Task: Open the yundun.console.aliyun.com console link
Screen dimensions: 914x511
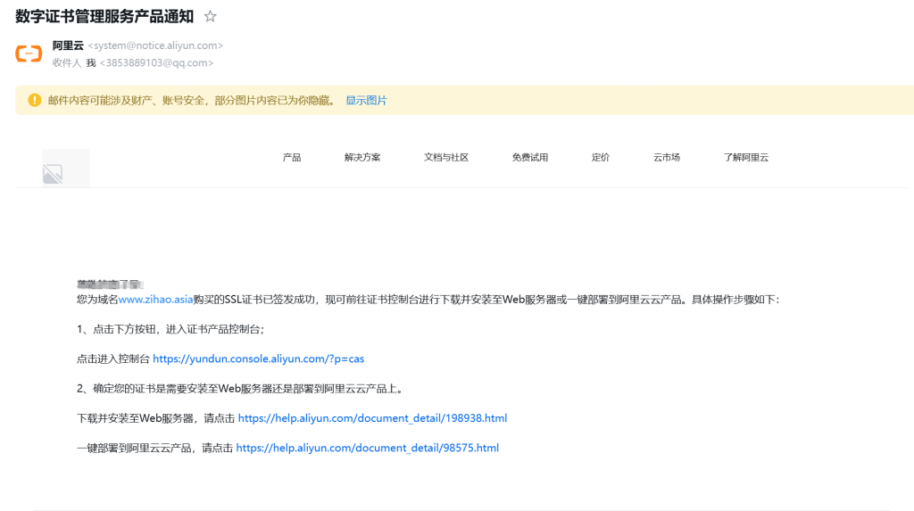Action: [258, 359]
